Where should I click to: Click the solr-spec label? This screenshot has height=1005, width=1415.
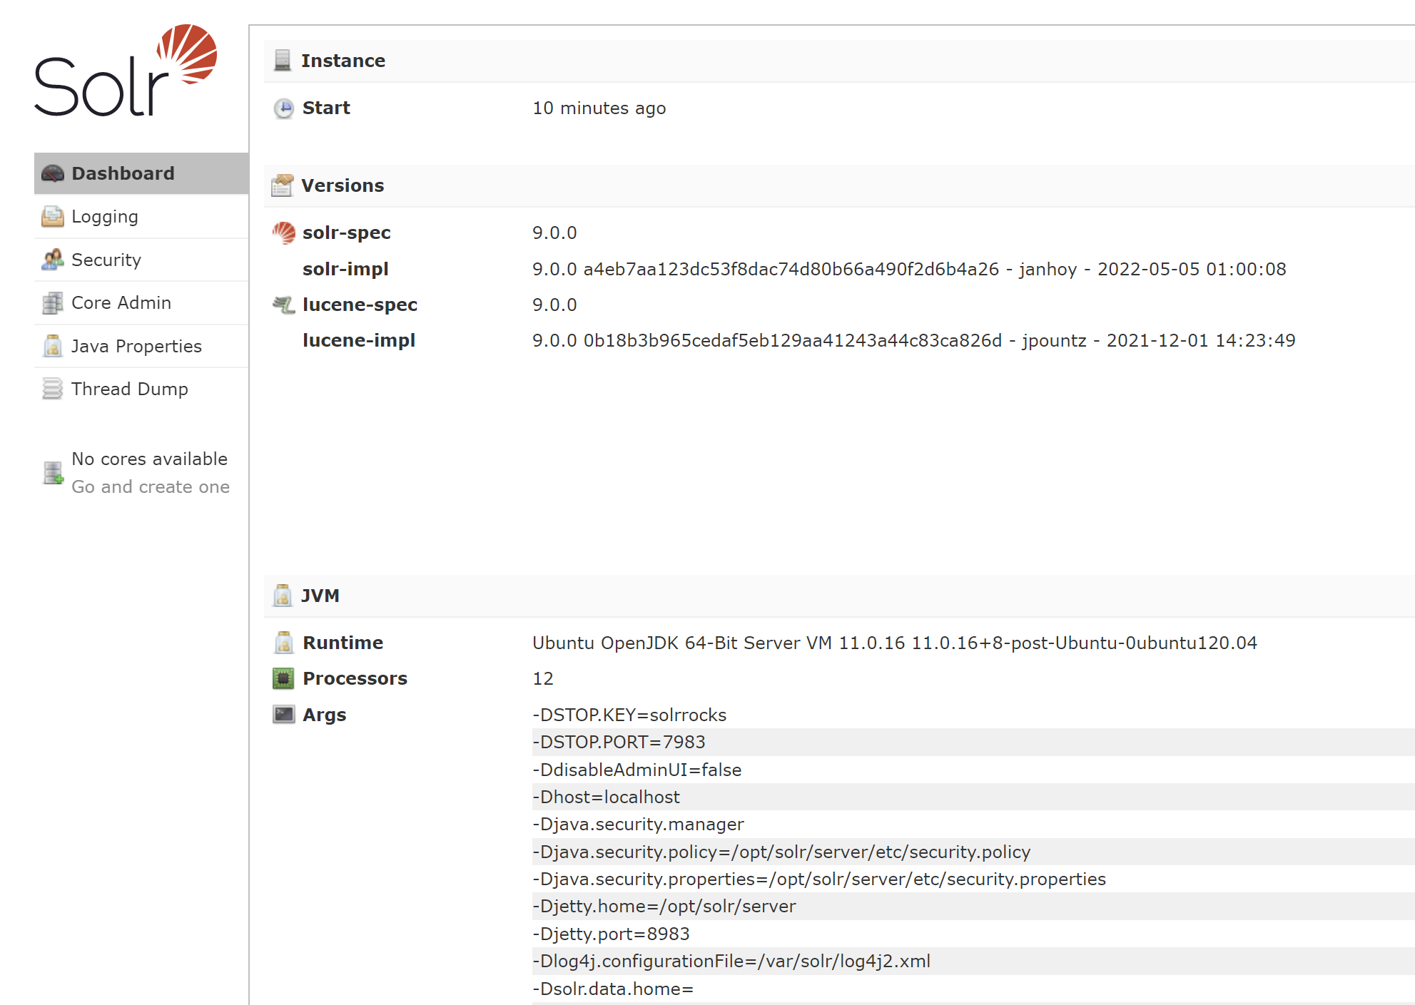pyautogui.click(x=347, y=233)
